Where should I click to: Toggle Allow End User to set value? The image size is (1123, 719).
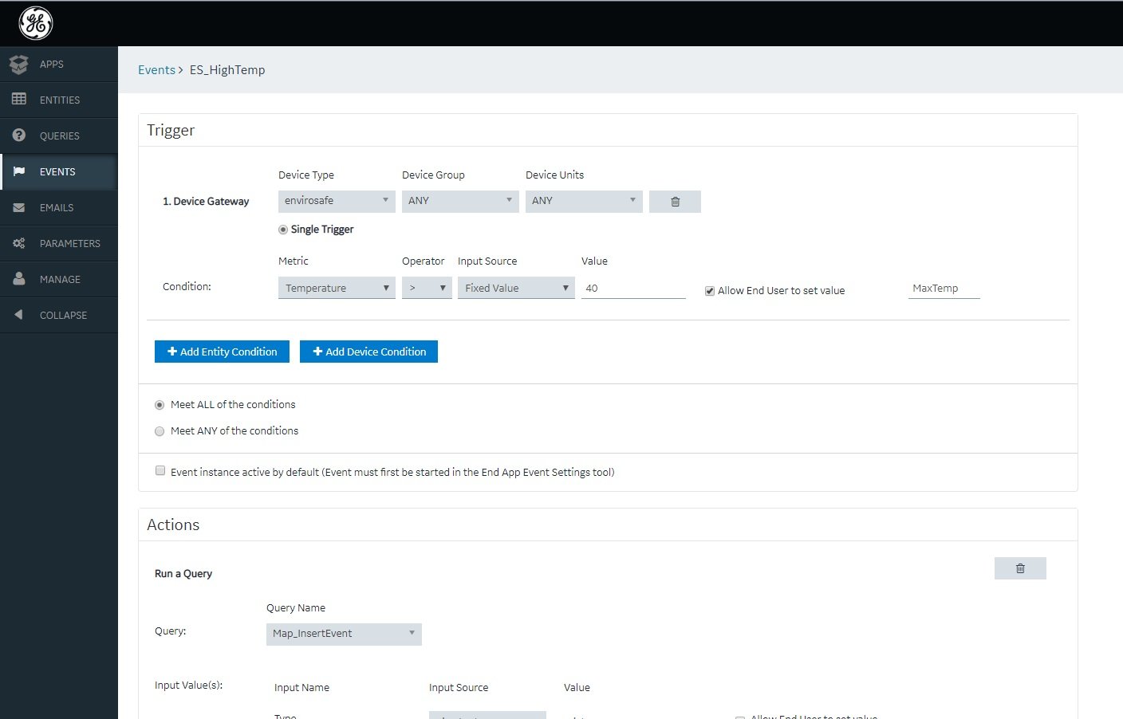click(x=709, y=291)
